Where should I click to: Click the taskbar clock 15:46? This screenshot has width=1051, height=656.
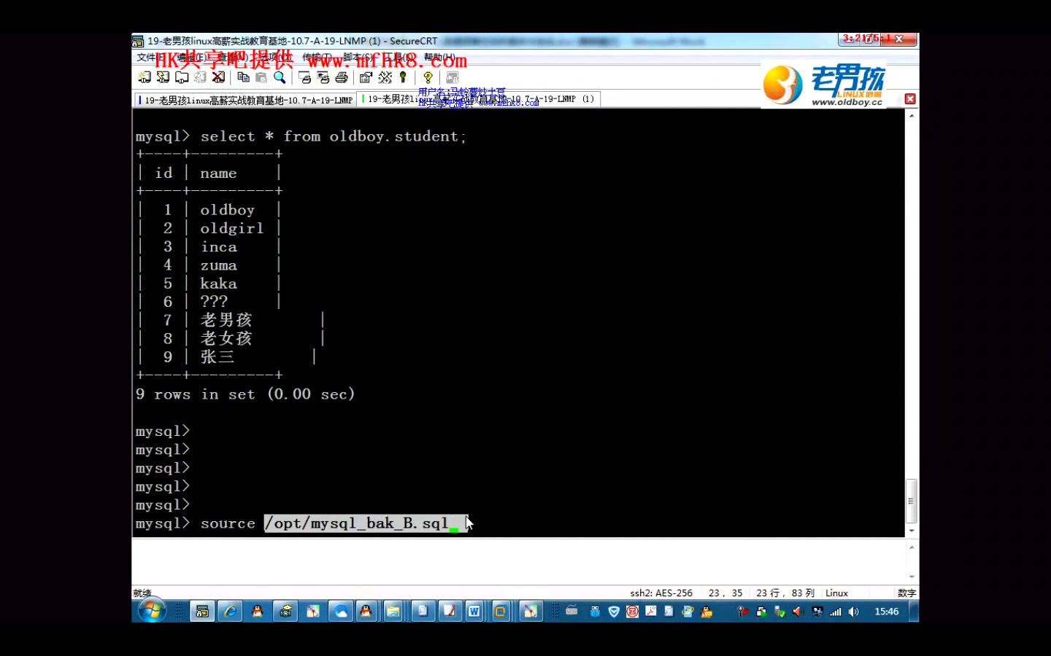point(887,612)
